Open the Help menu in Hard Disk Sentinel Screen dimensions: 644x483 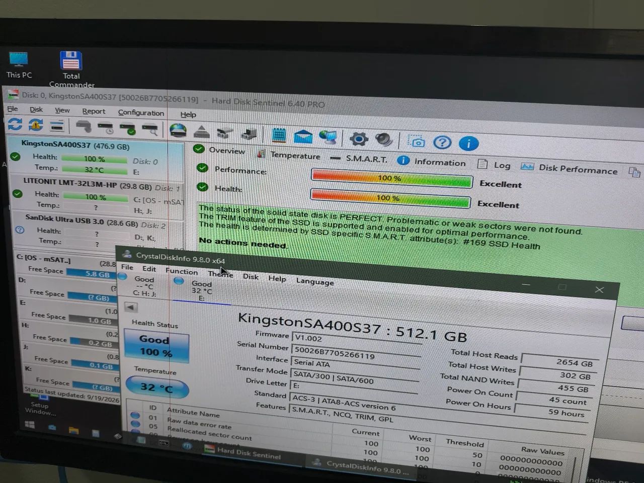[x=188, y=114]
